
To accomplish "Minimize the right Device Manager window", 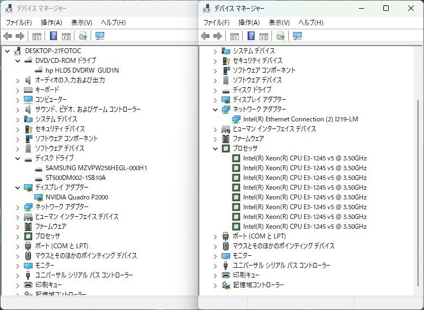I will point(362,8).
